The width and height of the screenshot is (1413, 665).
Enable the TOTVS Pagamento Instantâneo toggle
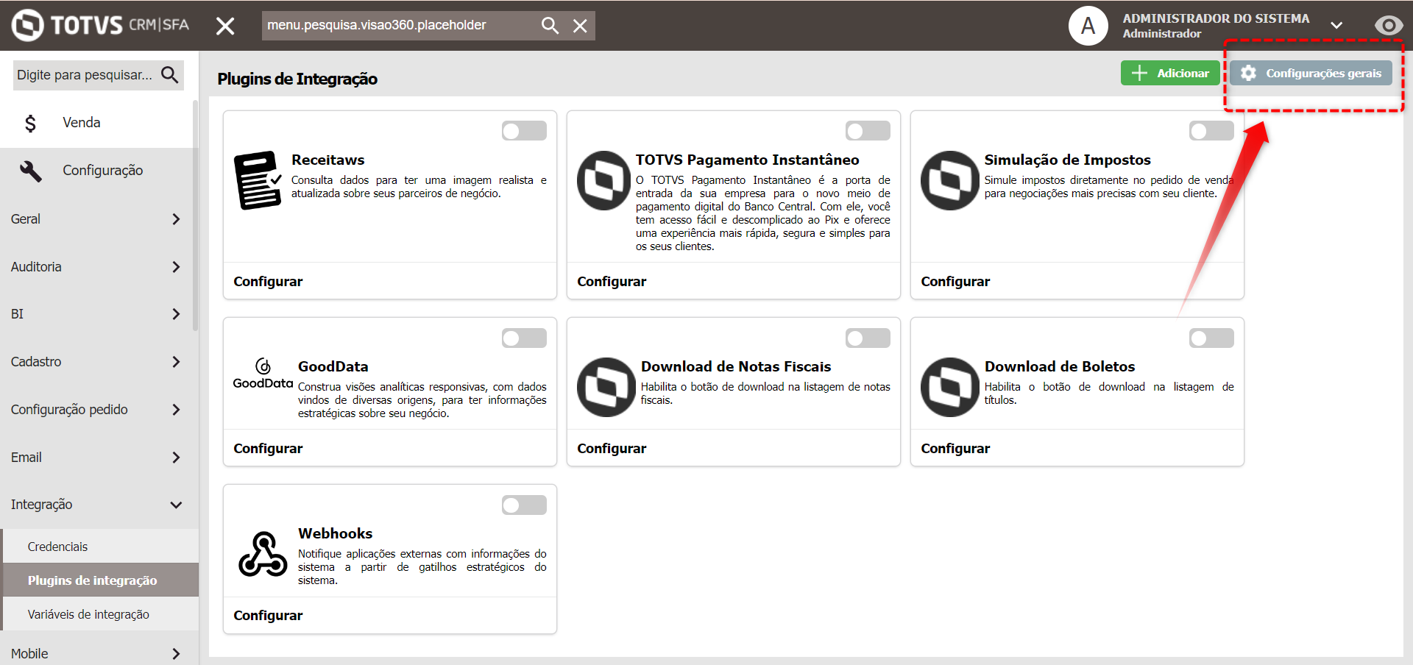click(x=868, y=131)
